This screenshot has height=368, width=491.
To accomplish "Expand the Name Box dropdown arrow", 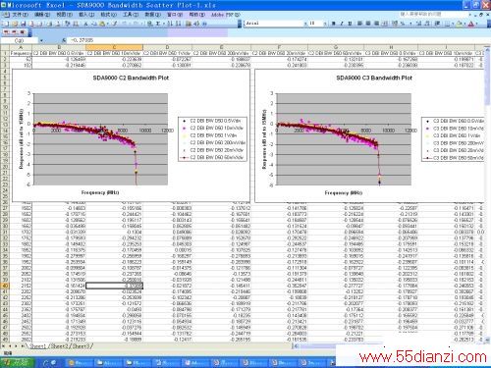I will click(x=41, y=40).
